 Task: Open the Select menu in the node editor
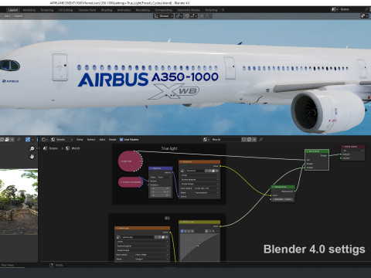[x=91, y=140]
